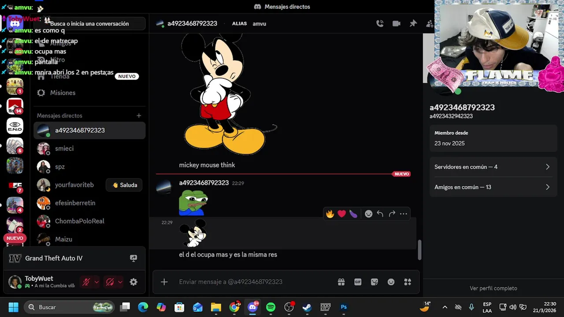Open User Settings gear icon
The image size is (564, 317).
pyautogui.click(x=134, y=282)
